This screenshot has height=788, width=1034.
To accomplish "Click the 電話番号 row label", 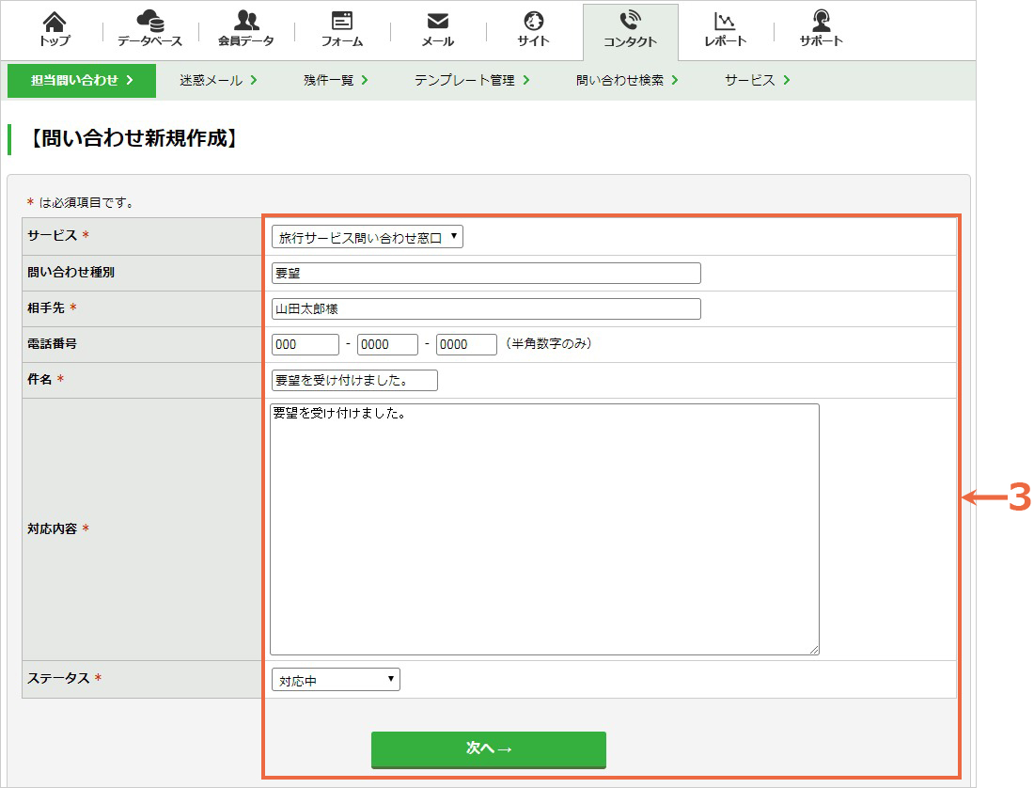I will click(x=52, y=343).
